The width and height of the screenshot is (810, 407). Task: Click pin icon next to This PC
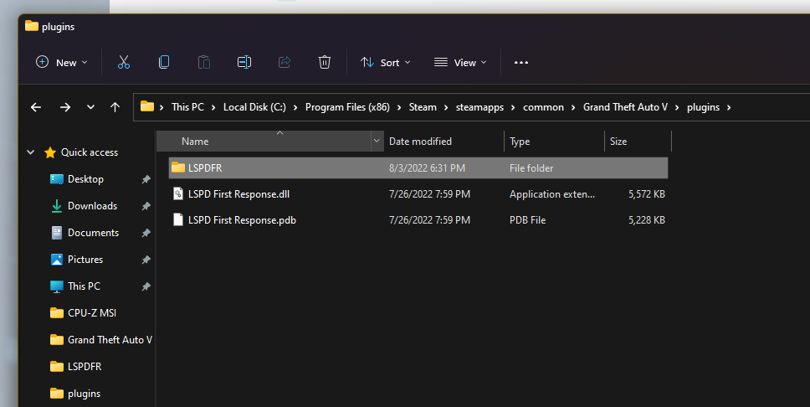(146, 286)
